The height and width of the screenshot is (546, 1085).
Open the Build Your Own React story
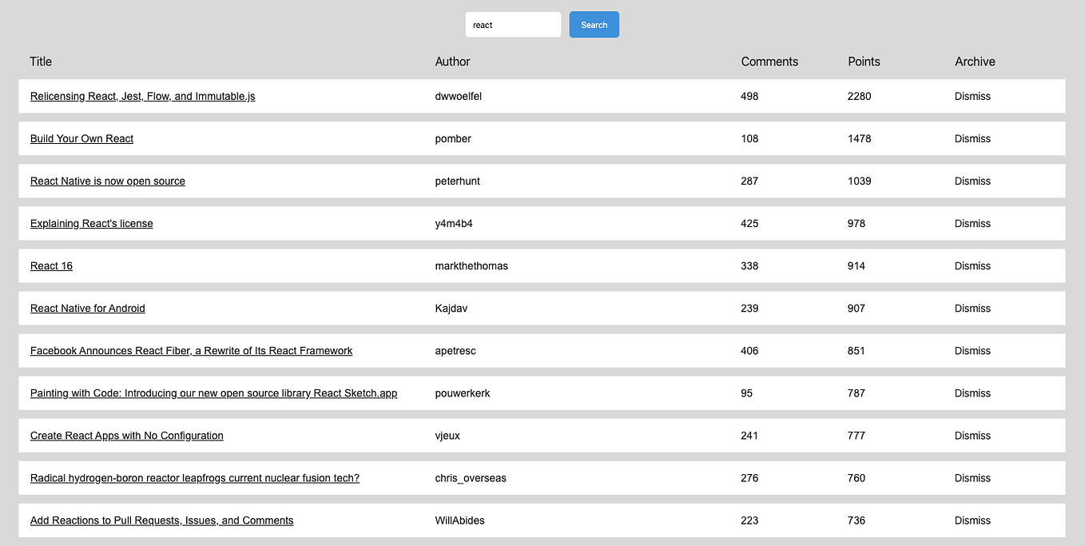click(81, 138)
